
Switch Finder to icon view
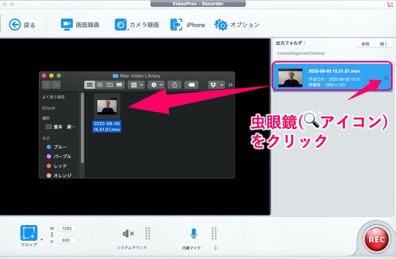89,85
